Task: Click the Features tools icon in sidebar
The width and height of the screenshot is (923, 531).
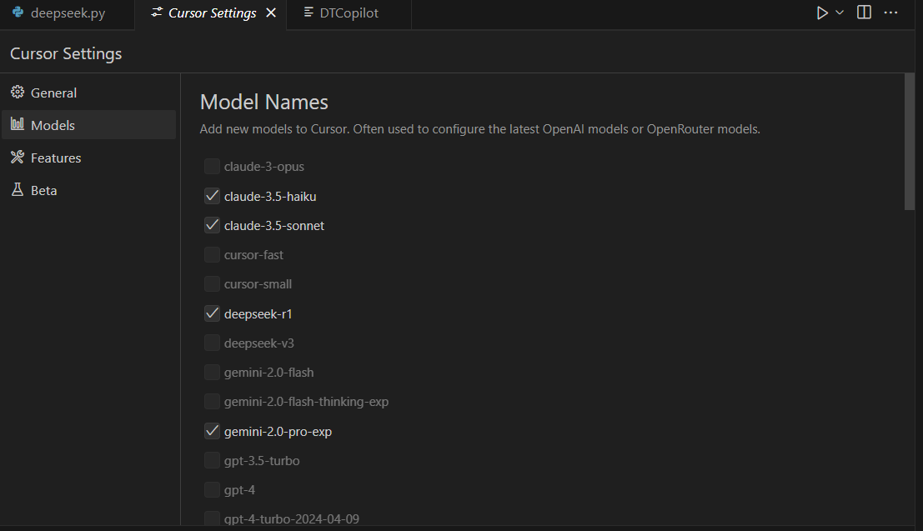Action: 17,158
